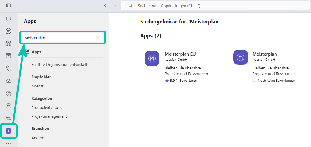
Task: Open the Meisterplan app title
Action: tap(265, 54)
